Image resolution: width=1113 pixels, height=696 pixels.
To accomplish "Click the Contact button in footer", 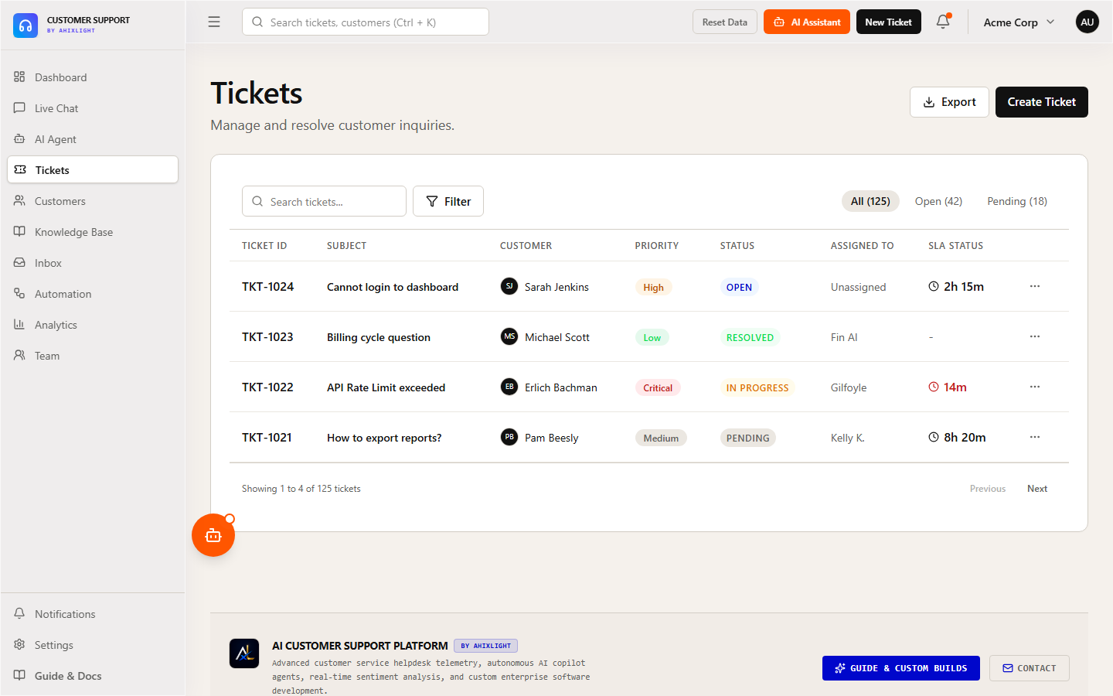I will (x=1030, y=668).
